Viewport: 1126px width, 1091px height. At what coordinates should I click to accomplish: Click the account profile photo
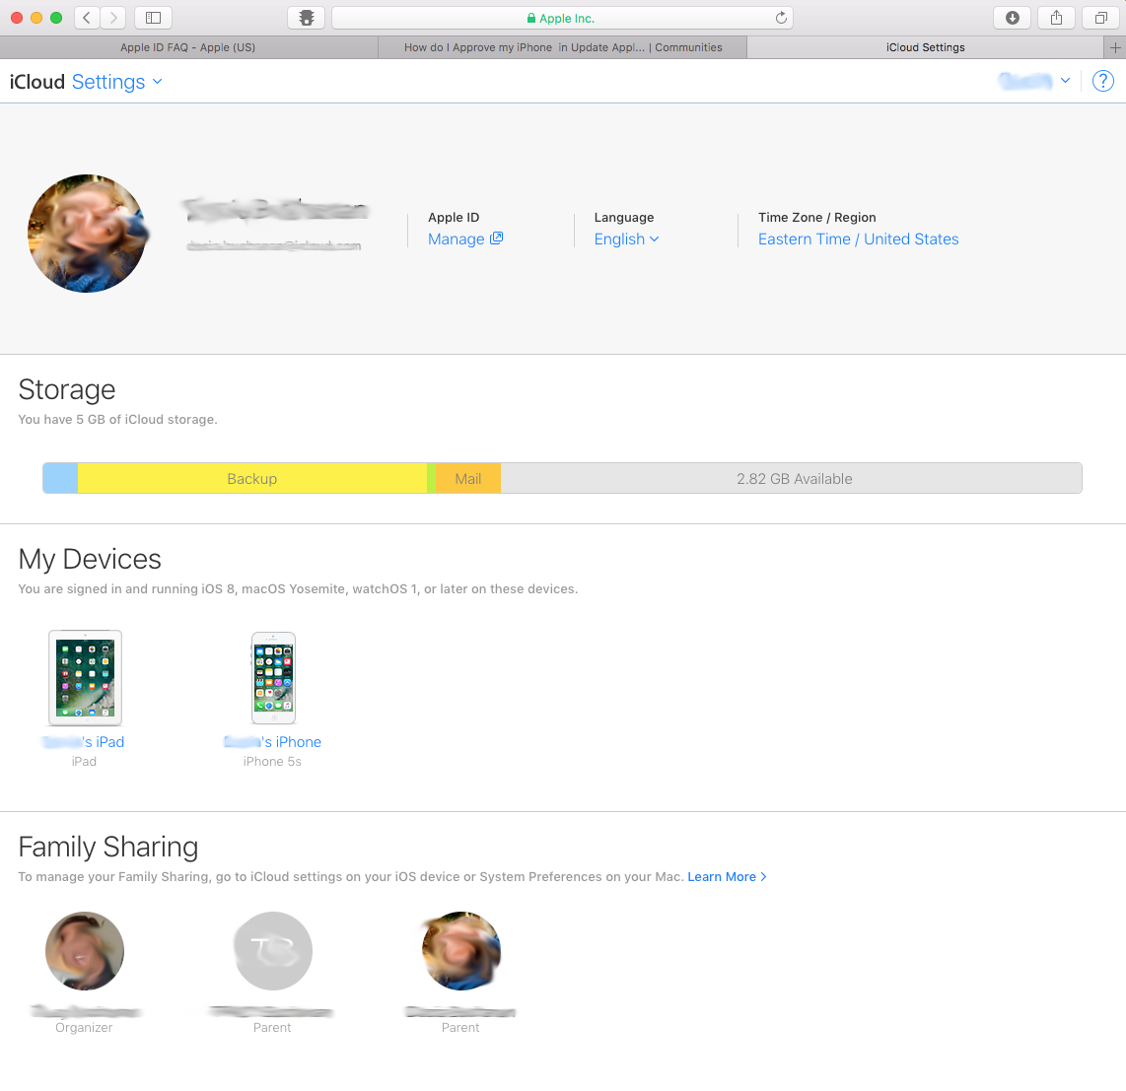[x=88, y=234]
